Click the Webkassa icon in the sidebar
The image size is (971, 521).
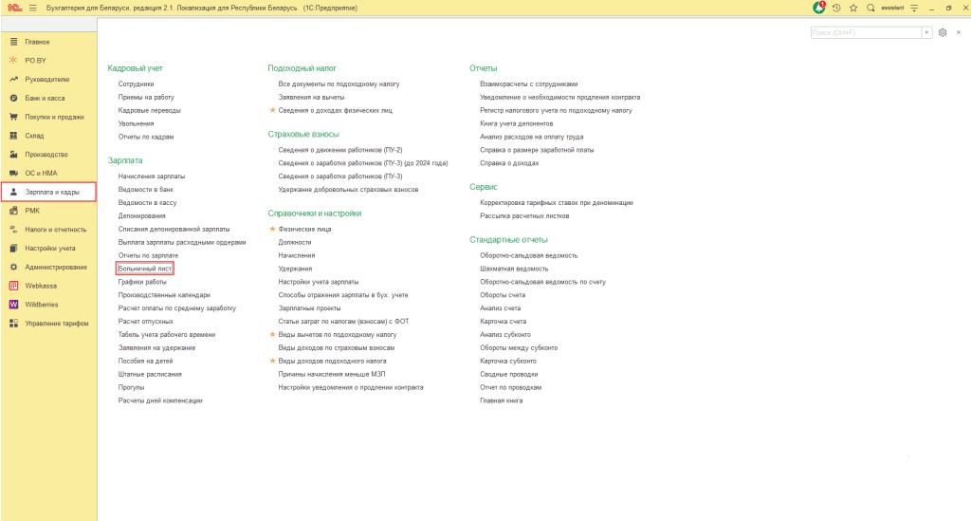13,285
